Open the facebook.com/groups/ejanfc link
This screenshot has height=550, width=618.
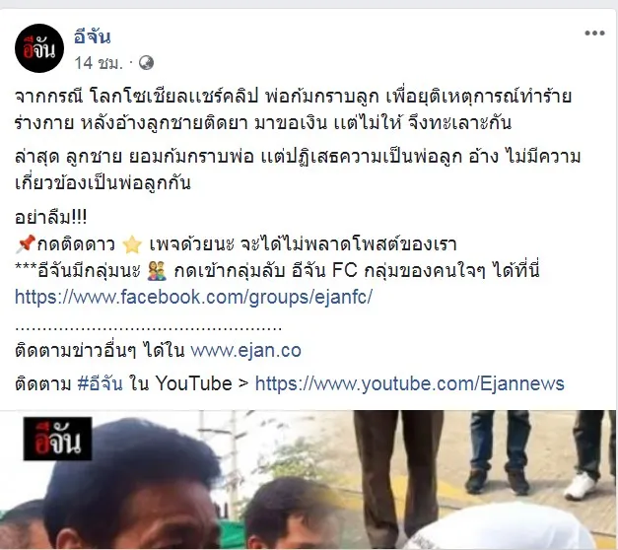pos(193,297)
